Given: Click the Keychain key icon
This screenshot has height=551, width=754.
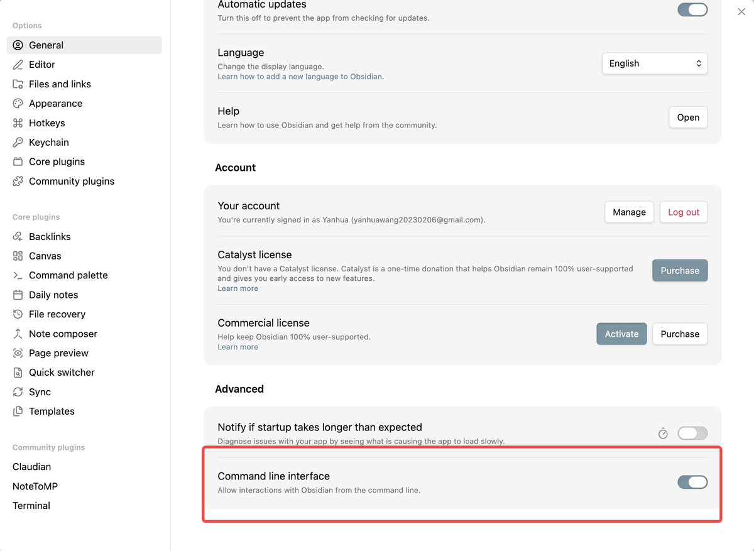Looking at the screenshot, I should 18,143.
